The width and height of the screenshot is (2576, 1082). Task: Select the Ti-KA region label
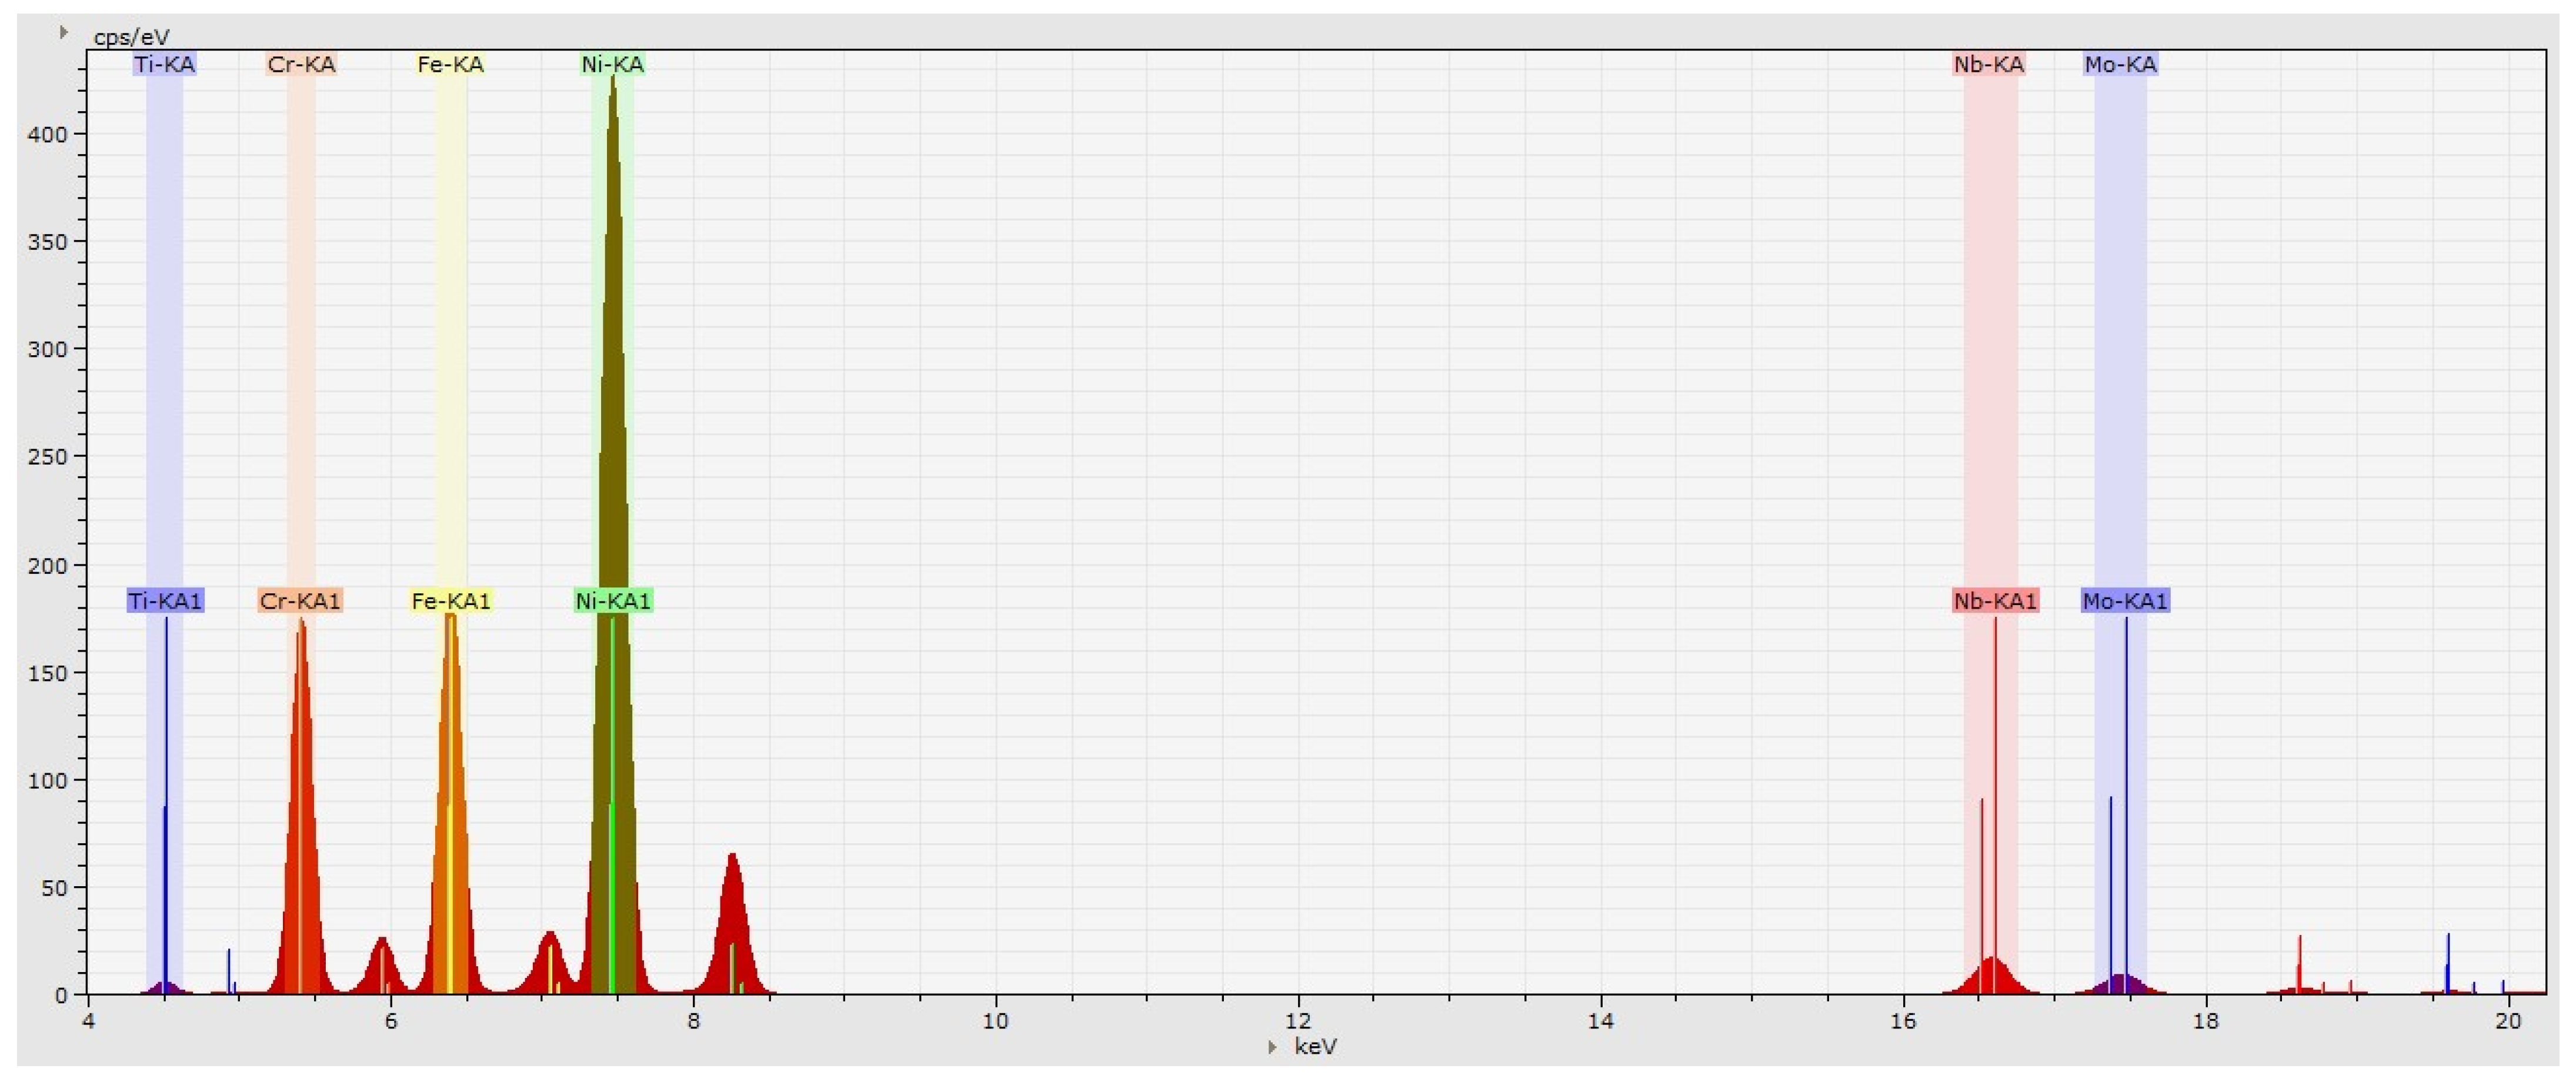coord(164,65)
